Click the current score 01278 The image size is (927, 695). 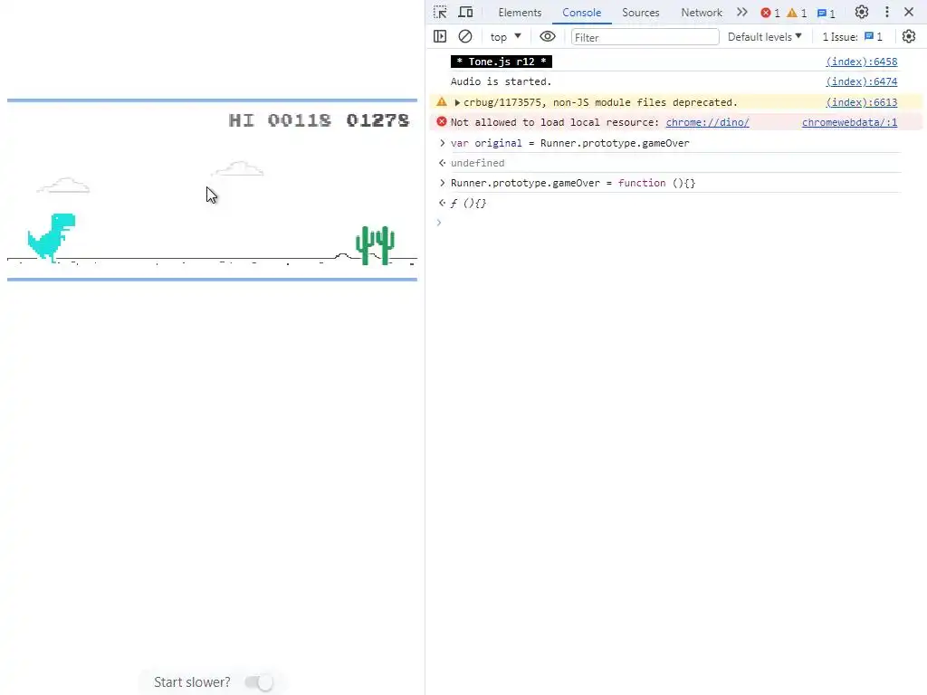(377, 120)
